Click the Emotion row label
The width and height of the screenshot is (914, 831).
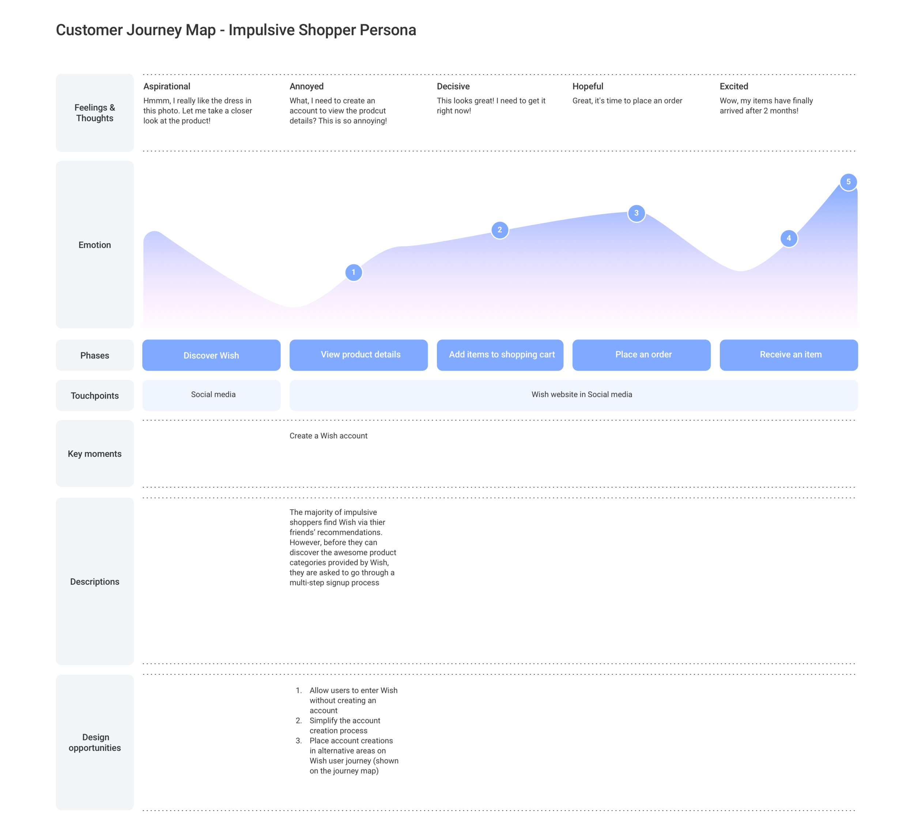(95, 245)
